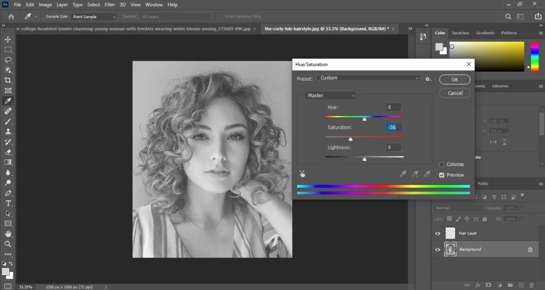This screenshot has height=290, width=545.
Task: Open the Sample Size dropdown
Action: 94,16
